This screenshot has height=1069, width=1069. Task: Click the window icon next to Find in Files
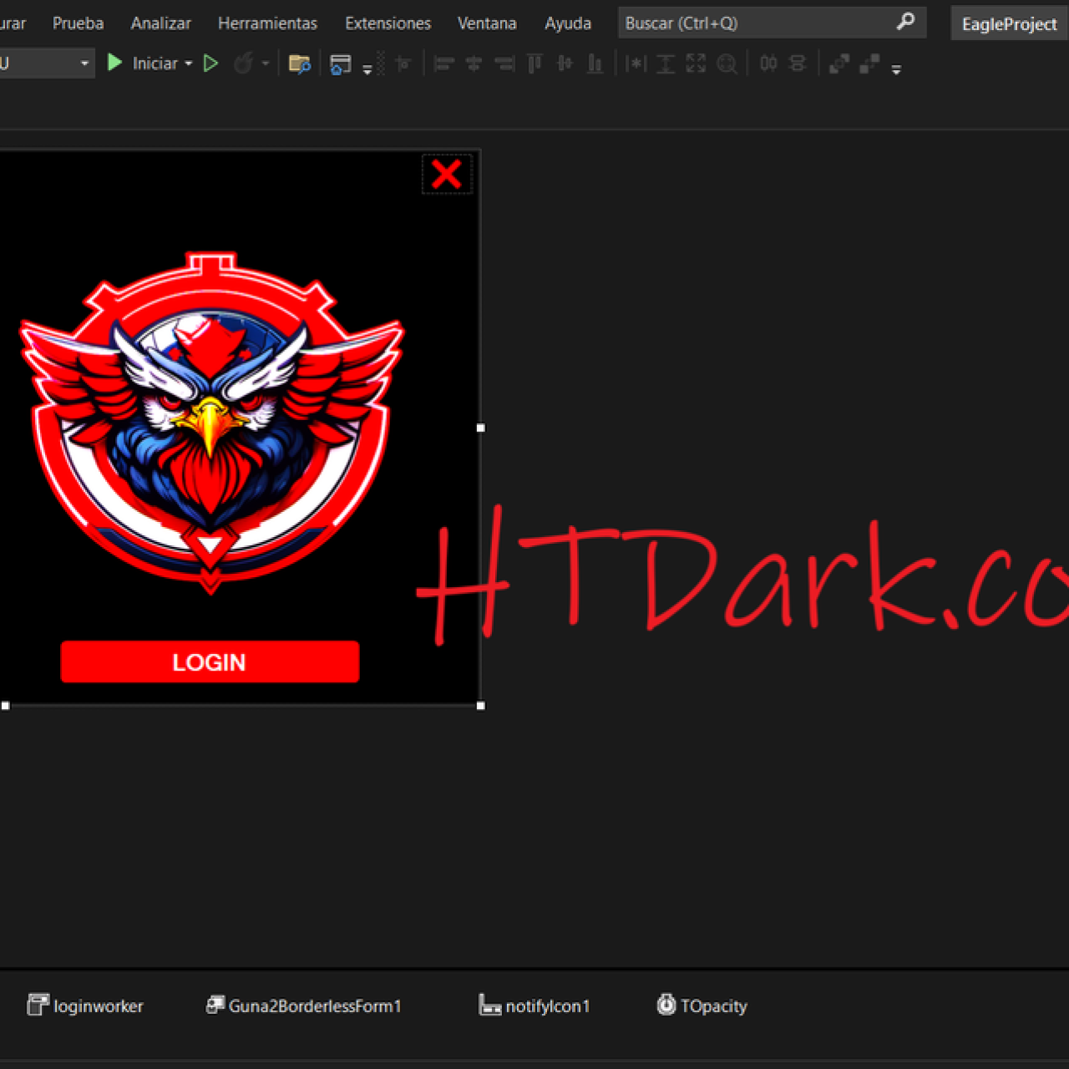[x=340, y=64]
